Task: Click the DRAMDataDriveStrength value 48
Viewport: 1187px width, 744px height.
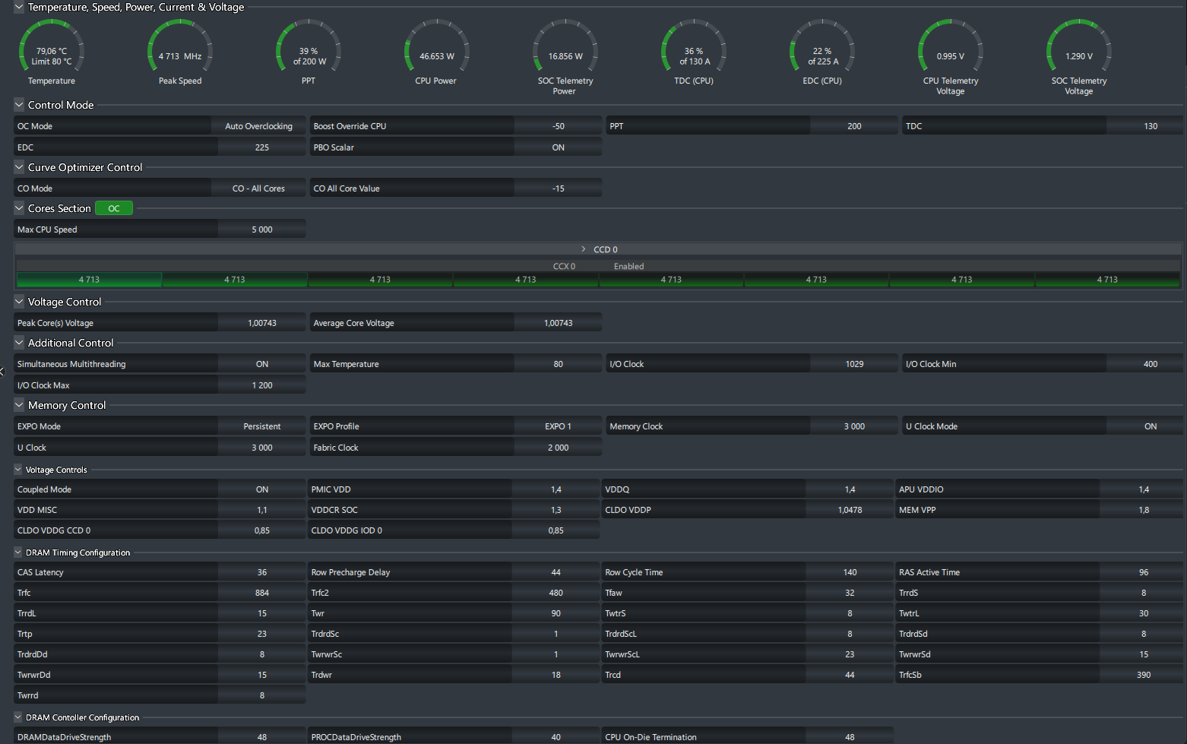Action: tap(262, 736)
